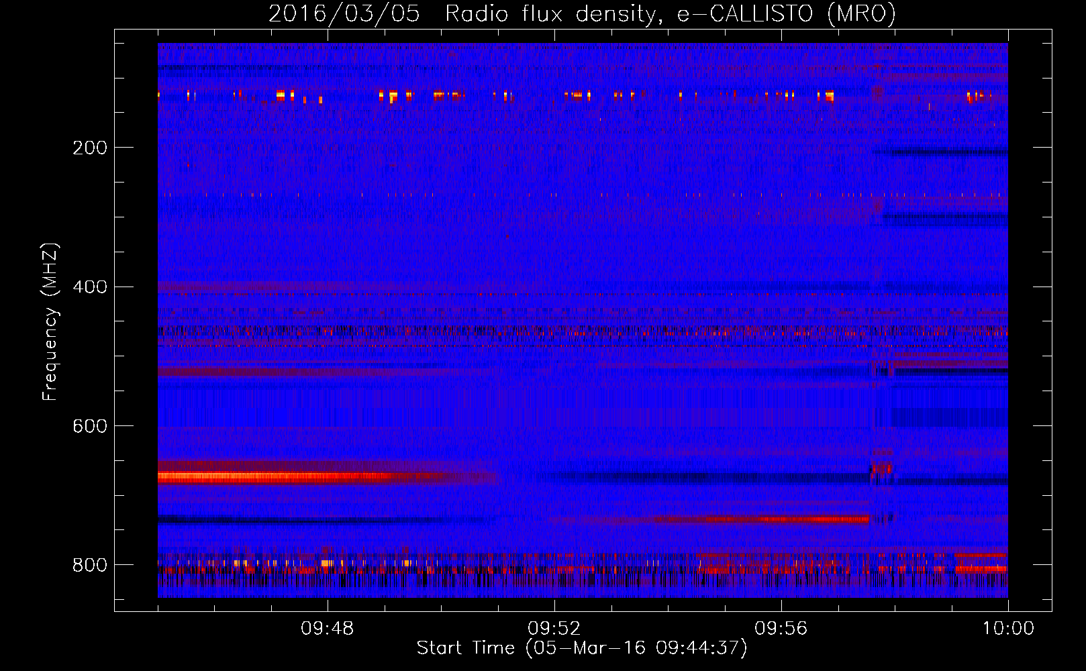Screen dimensions: 1086x671
Task: Select the 'Frequency (MHZ)' y-axis label
Action: click(x=50, y=322)
